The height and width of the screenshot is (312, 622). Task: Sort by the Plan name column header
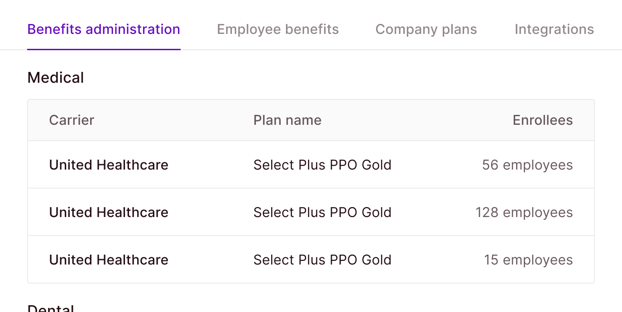point(287,120)
